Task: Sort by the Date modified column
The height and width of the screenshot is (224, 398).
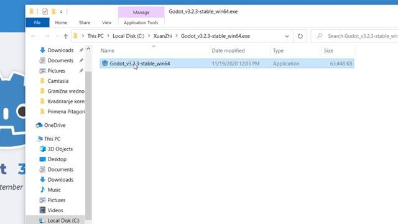Action: pyautogui.click(x=228, y=50)
